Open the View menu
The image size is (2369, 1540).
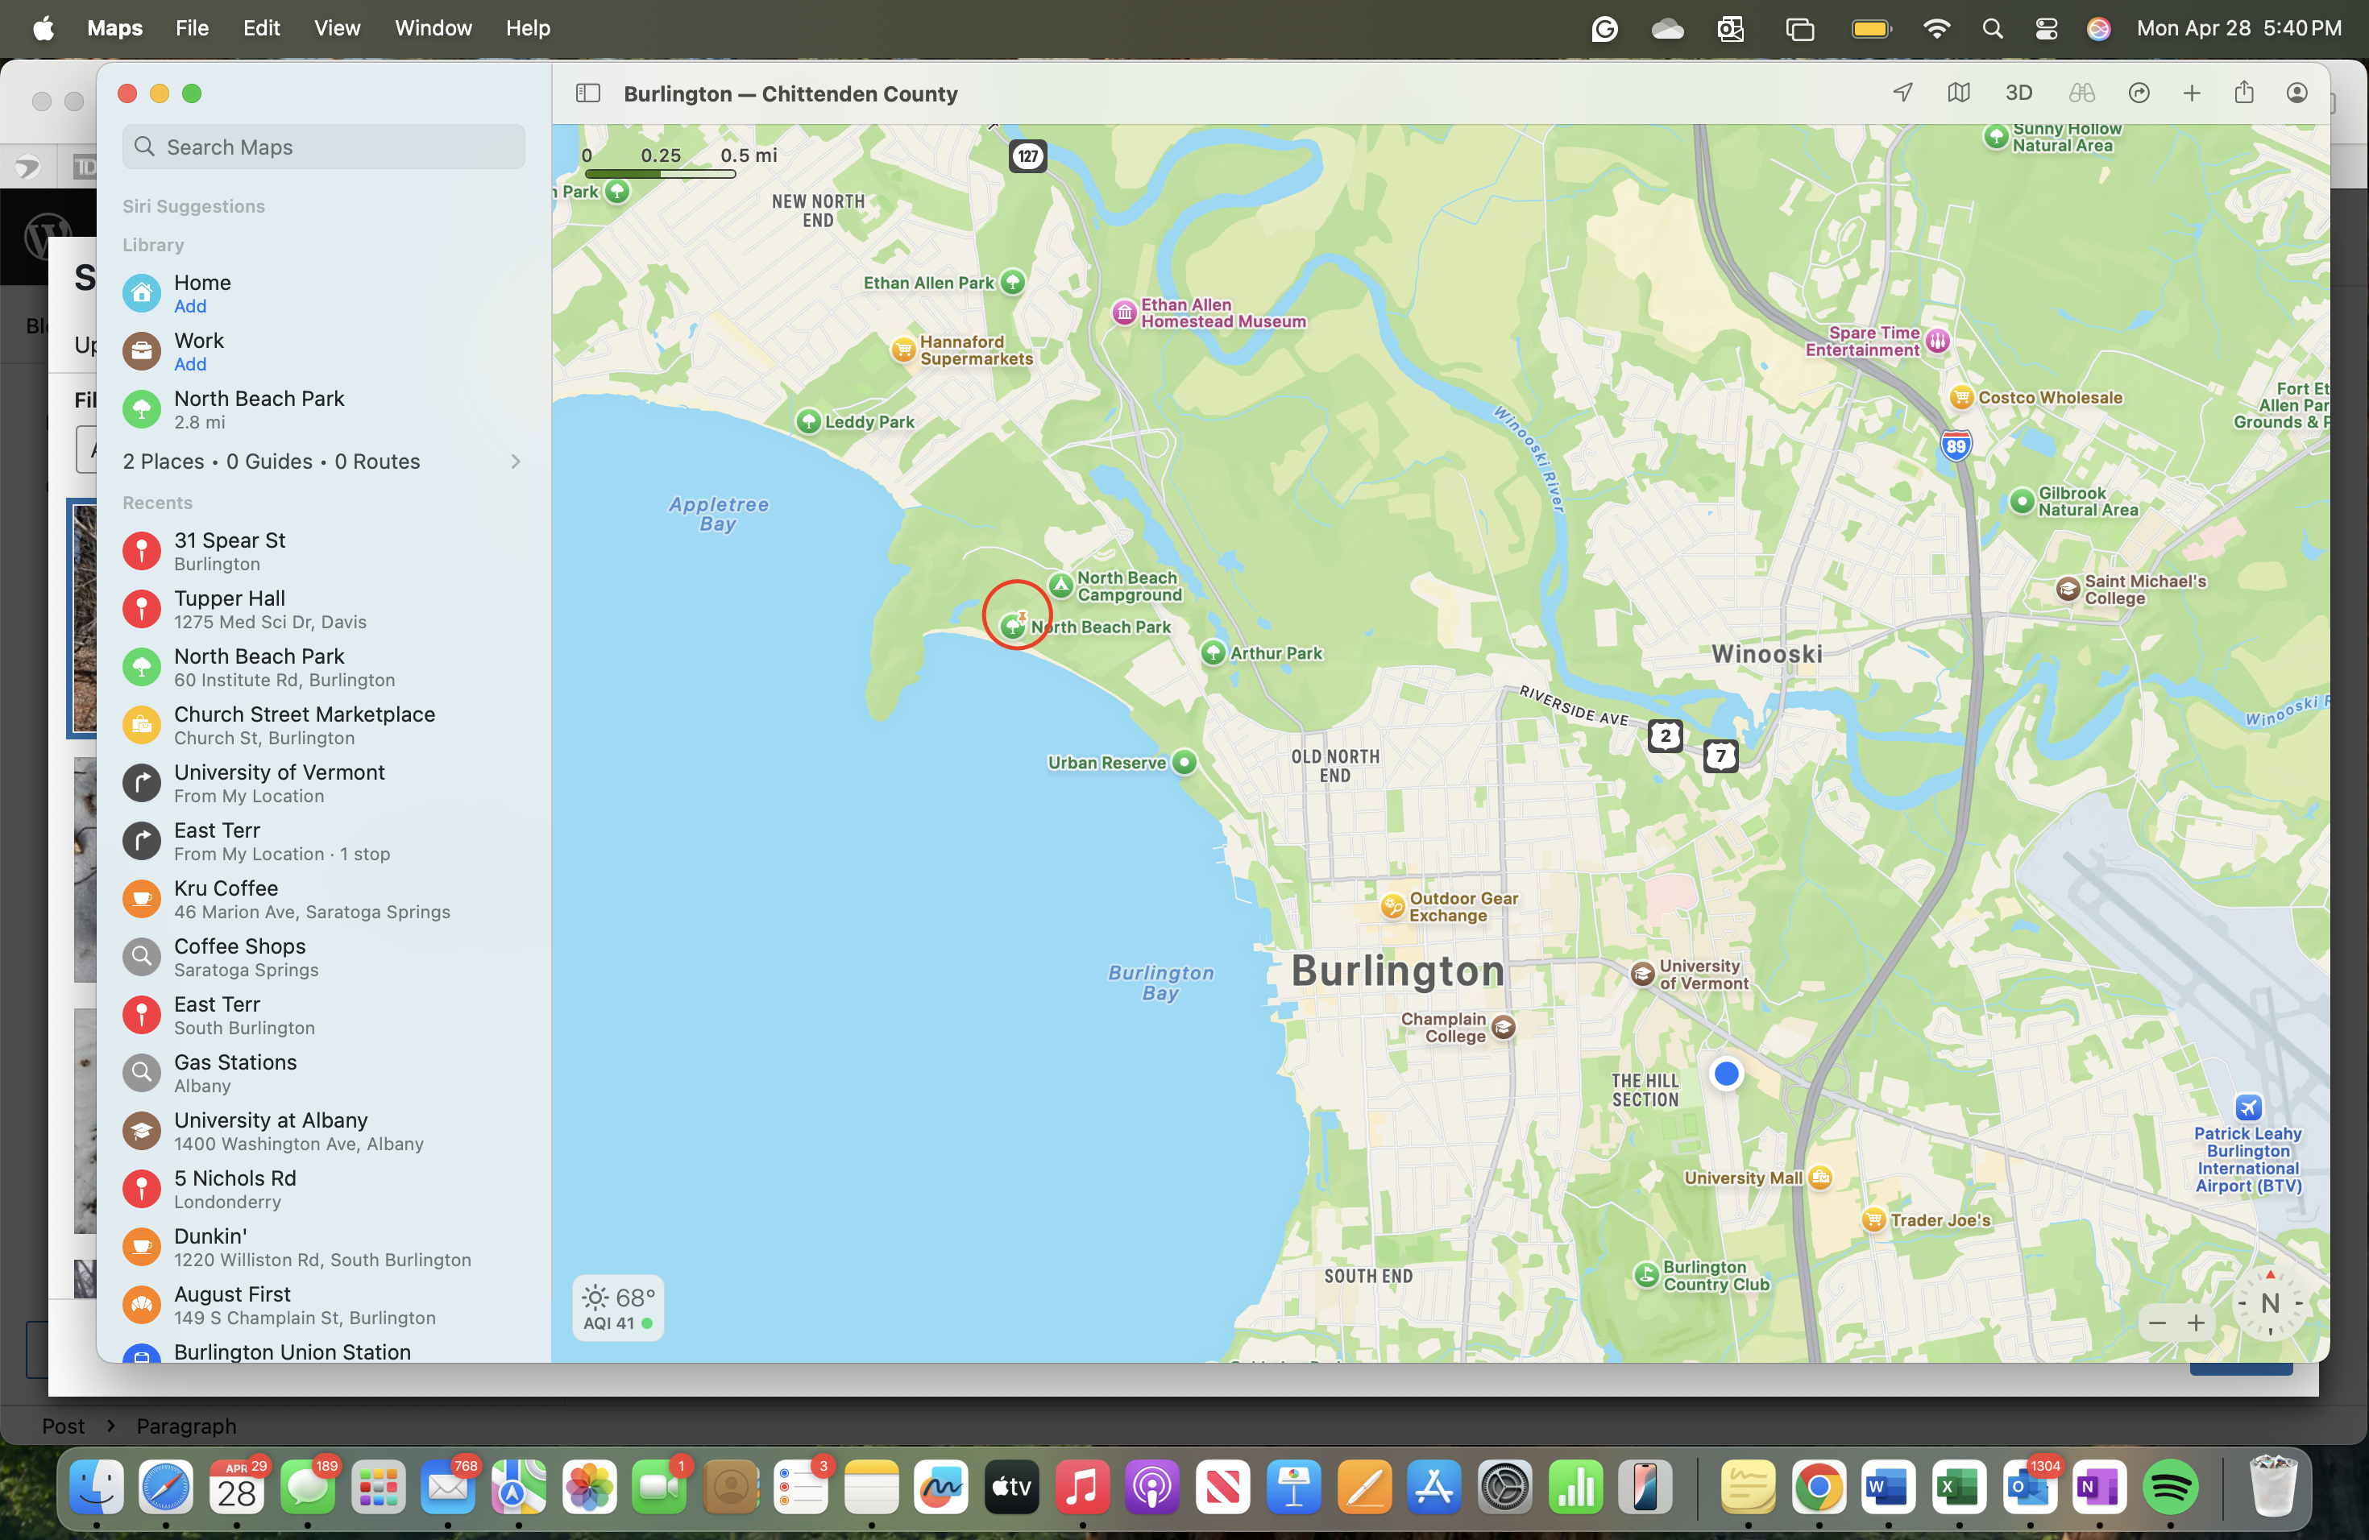click(338, 28)
